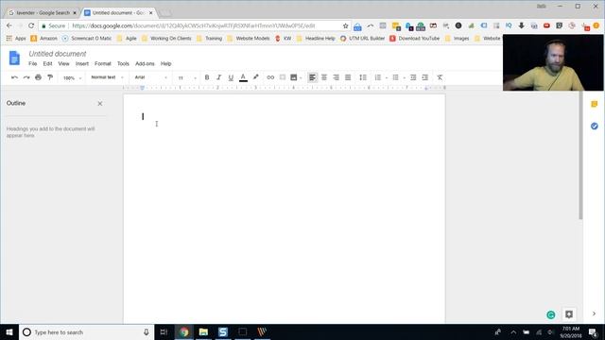Insert a link with chain icon
Viewport: 605px width, 340px height.
[270, 77]
